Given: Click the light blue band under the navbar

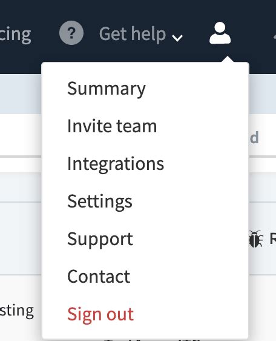Looking at the screenshot, I should coord(21,94).
